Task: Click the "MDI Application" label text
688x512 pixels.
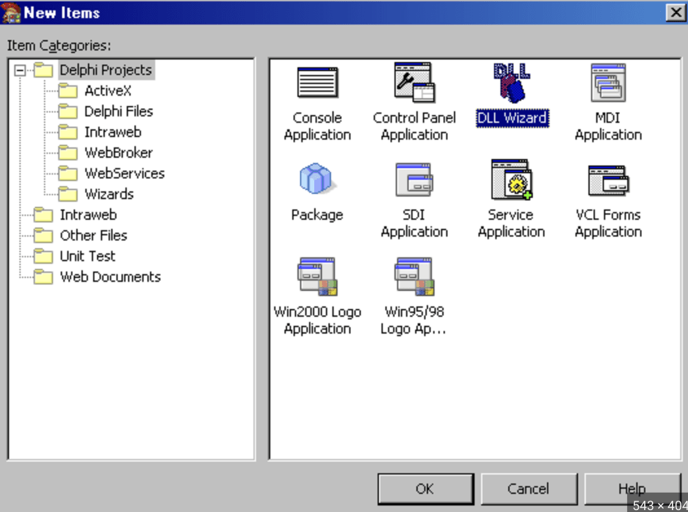Action: coord(608,126)
